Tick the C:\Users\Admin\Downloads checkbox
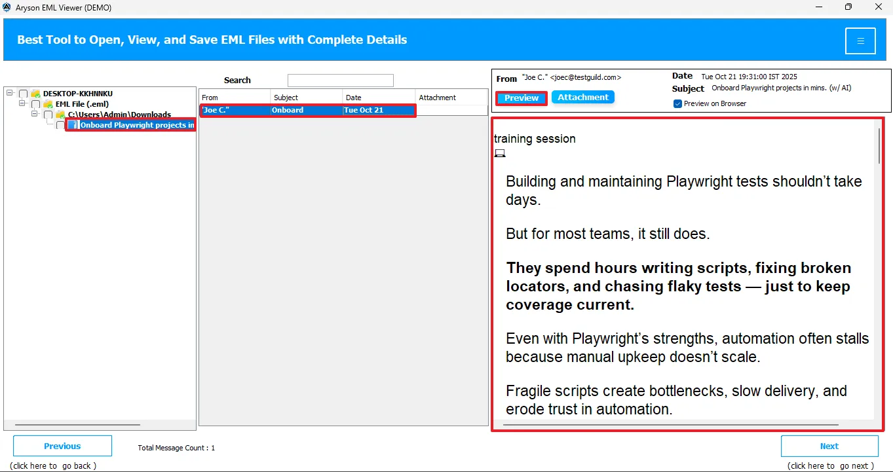The height and width of the screenshot is (472, 893). point(48,115)
